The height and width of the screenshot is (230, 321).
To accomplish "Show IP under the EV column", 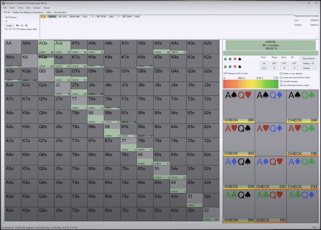I will pyautogui.click(x=294, y=68).
